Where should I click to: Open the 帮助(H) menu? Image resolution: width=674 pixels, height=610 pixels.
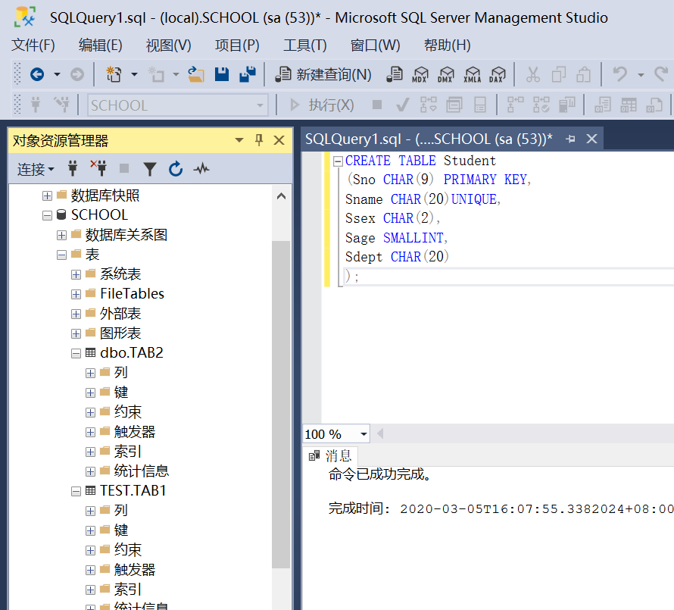(448, 45)
